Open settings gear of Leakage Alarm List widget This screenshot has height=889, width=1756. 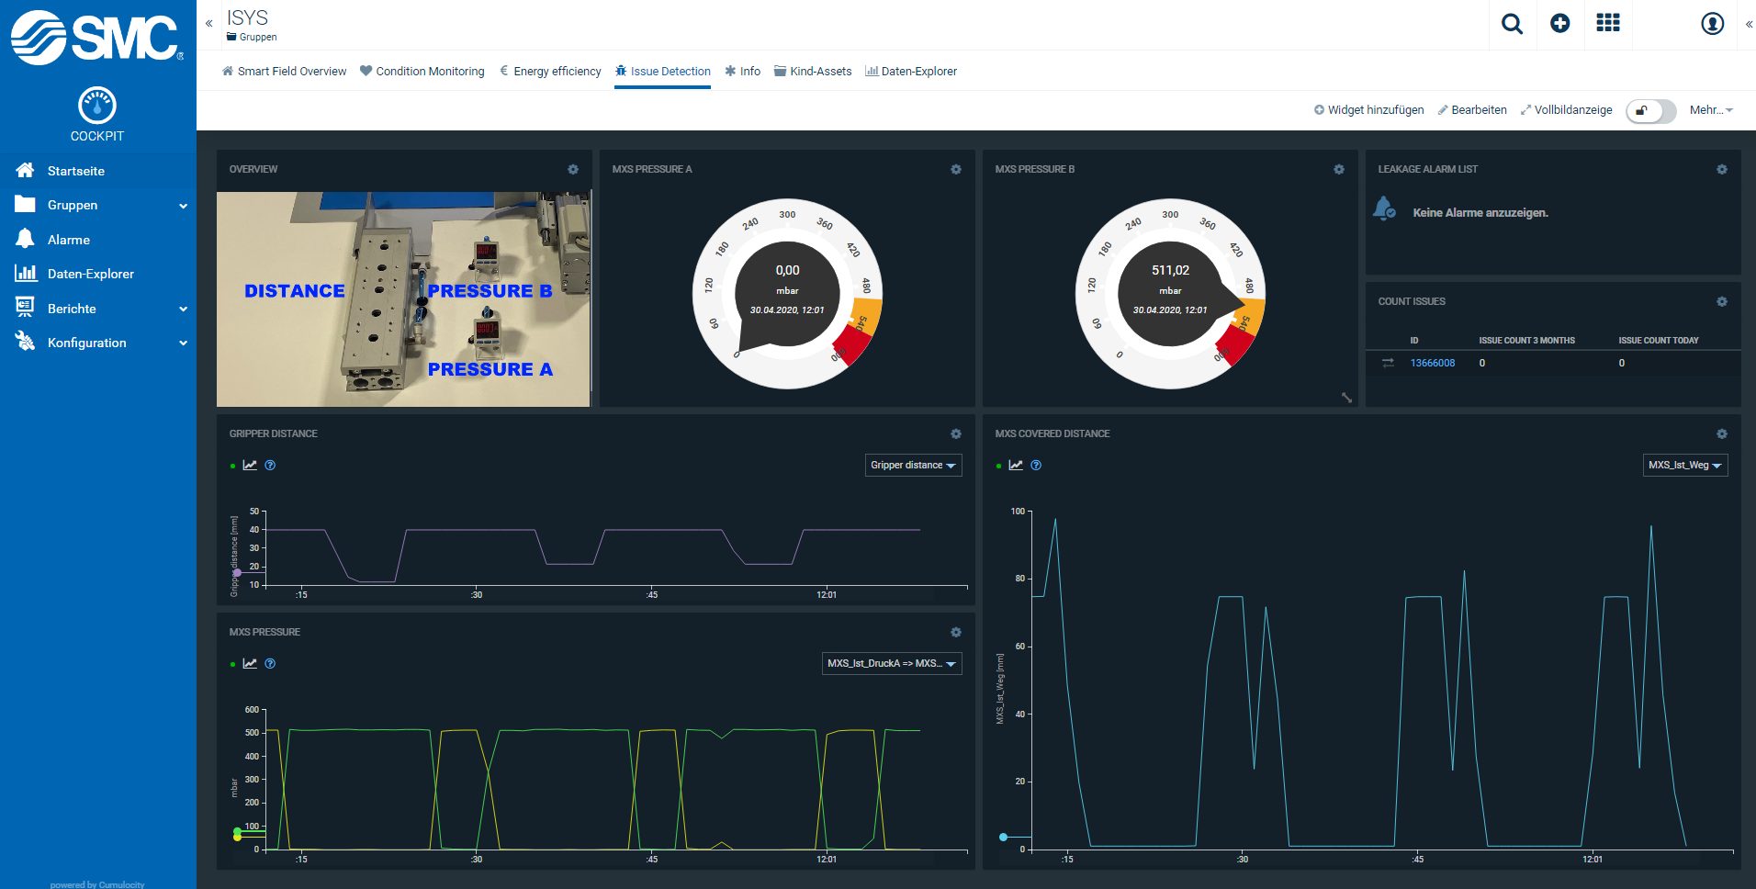[1722, 170]
